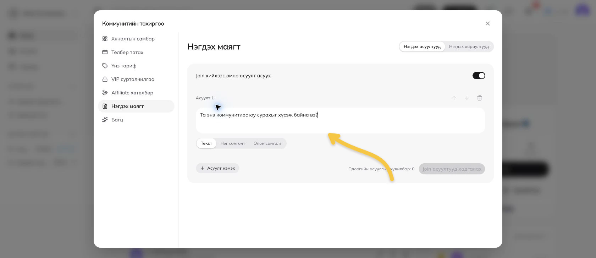Move Асуулт 1 up with arrow icon
Screen dimensions: 596x258
[454, 98]
